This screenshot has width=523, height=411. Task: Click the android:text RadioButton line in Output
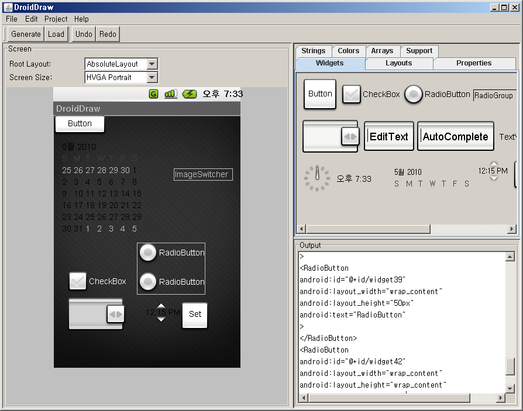pos(353,315)
